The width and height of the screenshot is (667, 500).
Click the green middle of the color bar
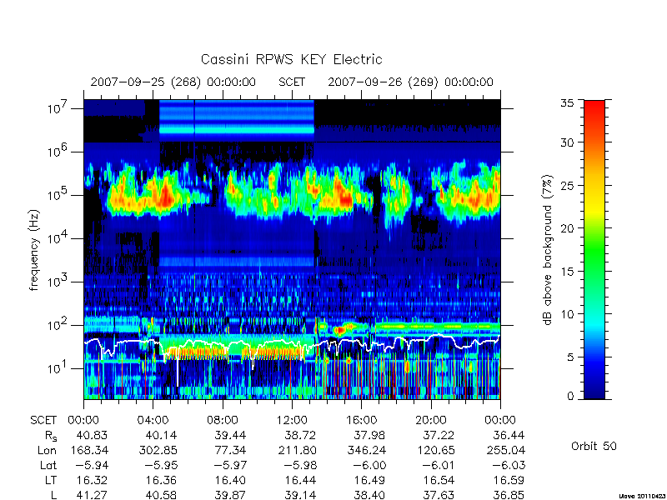pyautogui.click(x=594, y=250)
